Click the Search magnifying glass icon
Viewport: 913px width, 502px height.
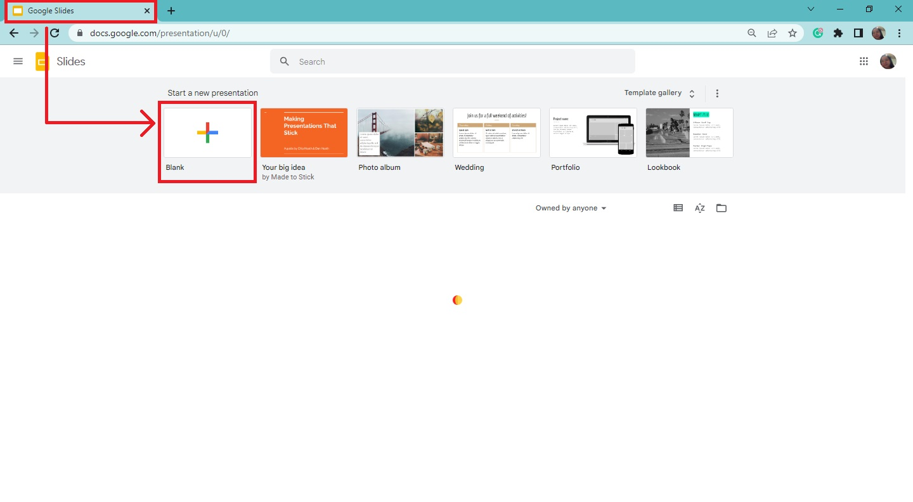click(x=284, y=61)
